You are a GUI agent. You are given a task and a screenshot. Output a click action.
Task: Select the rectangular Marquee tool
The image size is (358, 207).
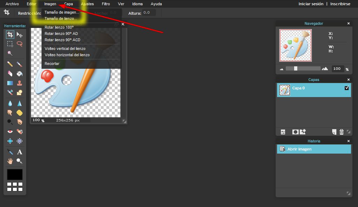10,44
